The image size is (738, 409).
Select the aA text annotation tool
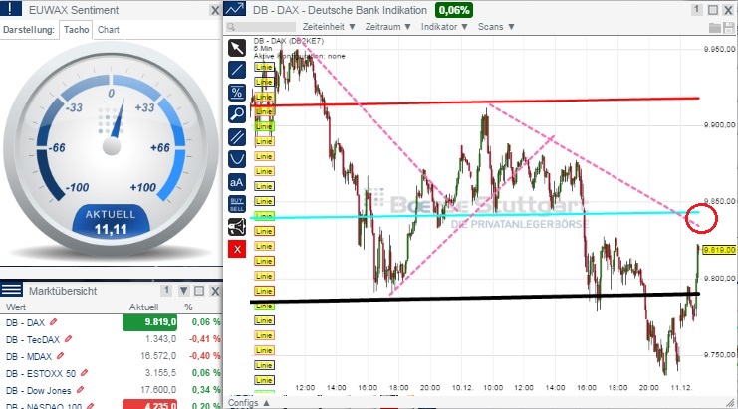click(237, 182)
